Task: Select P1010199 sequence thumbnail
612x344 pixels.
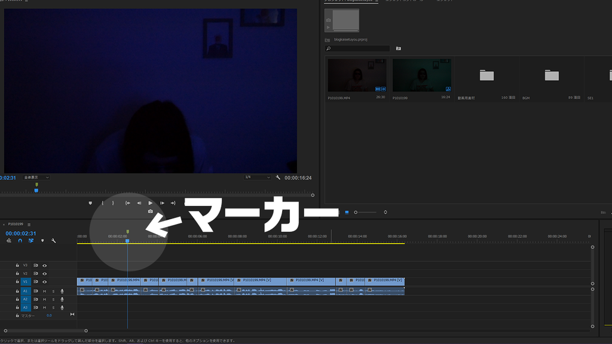Action: point(422,75)
